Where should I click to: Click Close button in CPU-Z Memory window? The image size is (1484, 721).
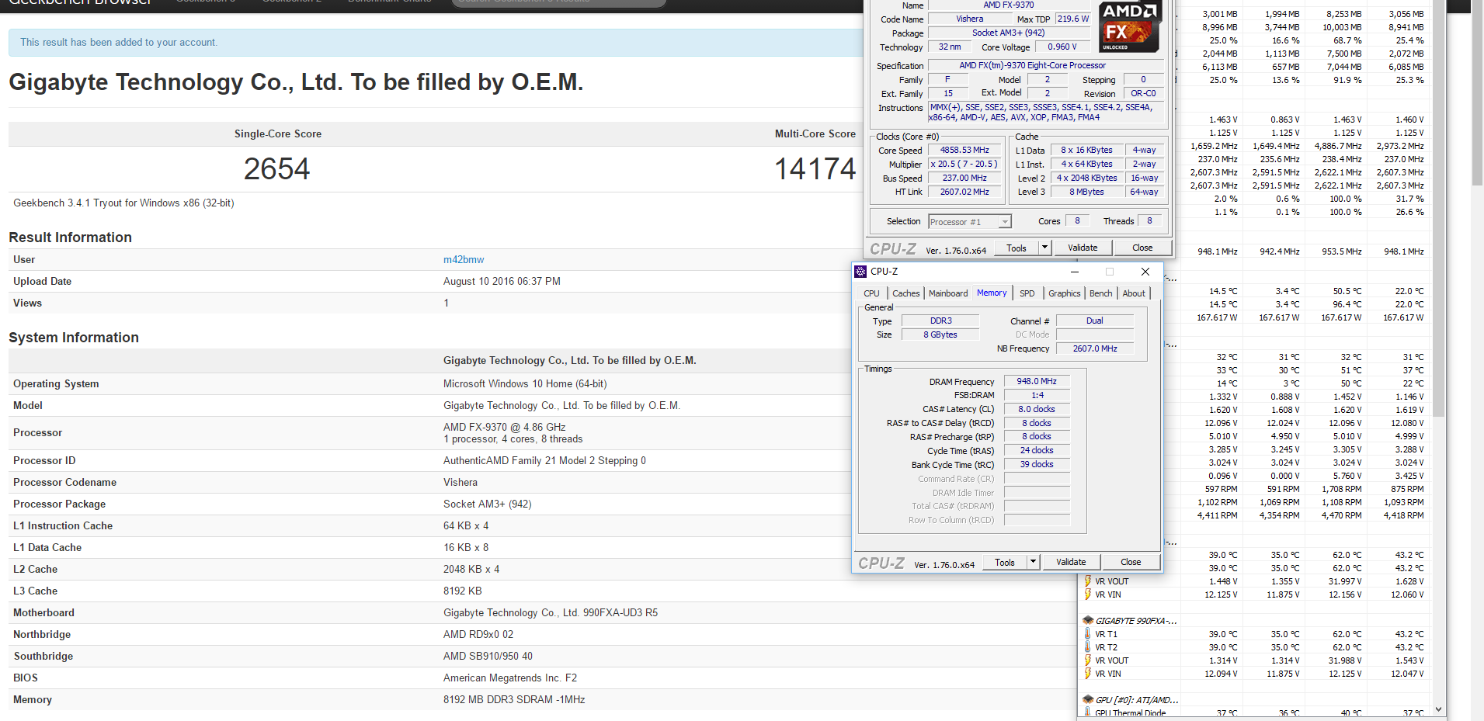1131,562
